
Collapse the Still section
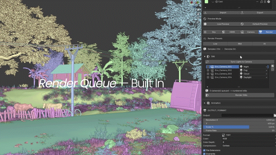pyautogui.click(x=205, y=57)
